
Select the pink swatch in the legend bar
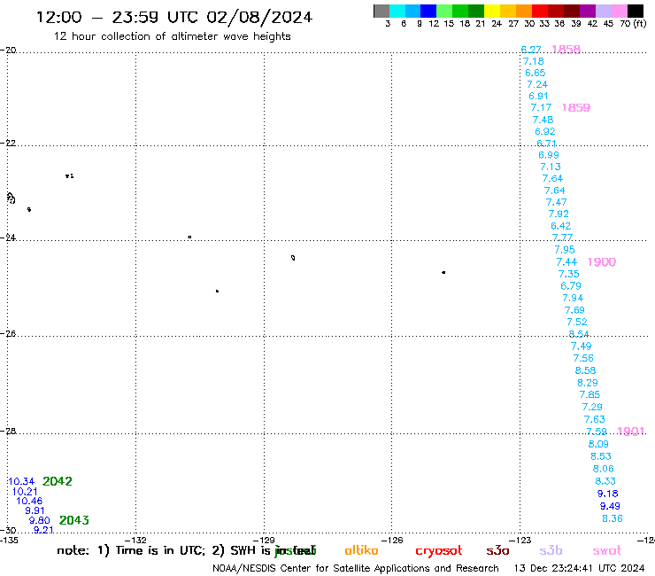620,11
